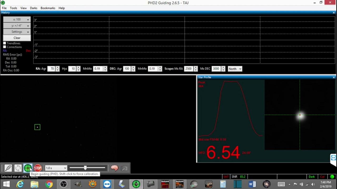337x189 pixels.
Task: Click the Clear button in History
Action: click(x=17, y=38)
